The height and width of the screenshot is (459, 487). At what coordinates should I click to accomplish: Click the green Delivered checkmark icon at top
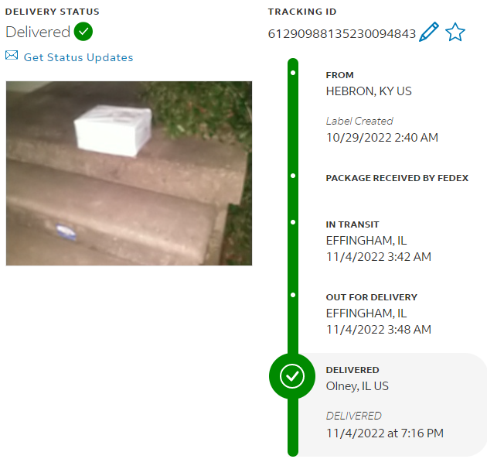(x=83, y=32)
